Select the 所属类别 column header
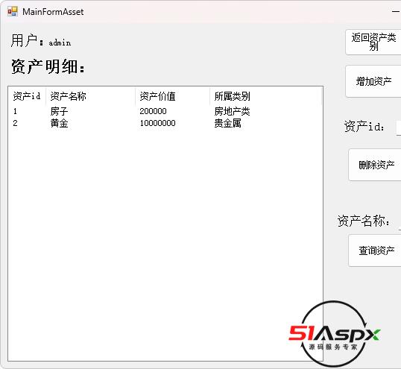 point(265,96)
